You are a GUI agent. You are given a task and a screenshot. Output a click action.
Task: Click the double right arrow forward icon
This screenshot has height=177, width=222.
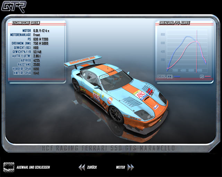point(130,167)
